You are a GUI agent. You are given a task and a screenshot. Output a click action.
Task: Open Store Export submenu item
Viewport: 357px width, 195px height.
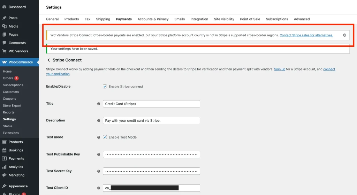tap(12, 105)
